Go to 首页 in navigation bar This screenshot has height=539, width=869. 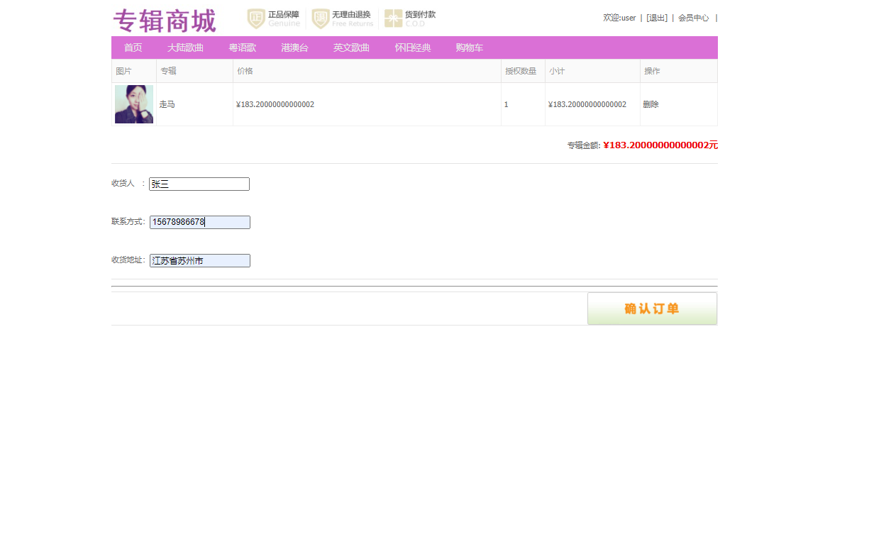point(133,48)
